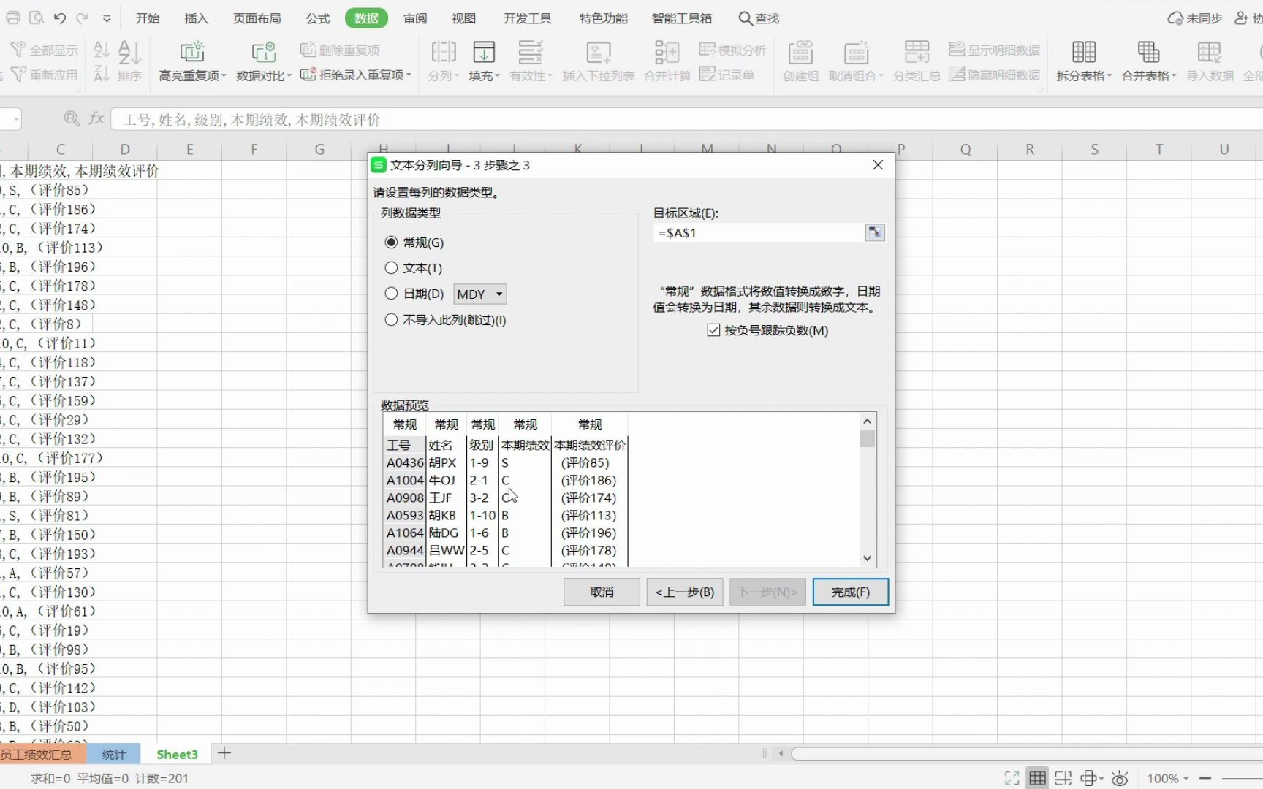Click the 显示明细数据 icon
Viewport: 1263px width, 789px height.
[x=957, y=49]
